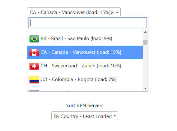Click the Canada maple leaf flag icon

34,52
